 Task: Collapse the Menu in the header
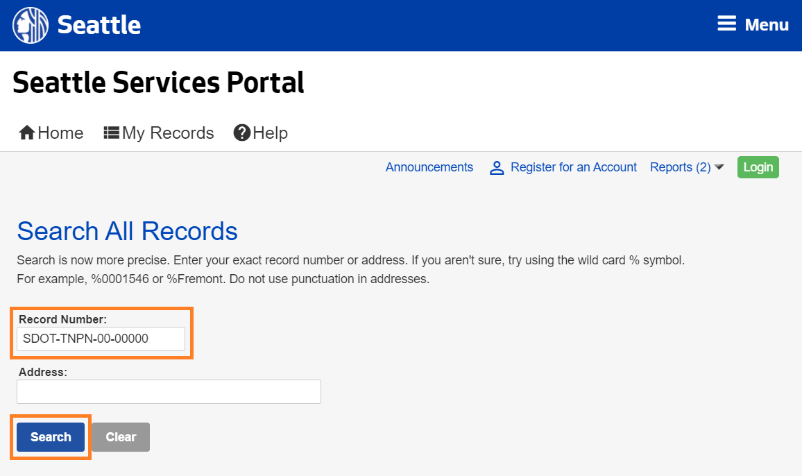[753, 24]
